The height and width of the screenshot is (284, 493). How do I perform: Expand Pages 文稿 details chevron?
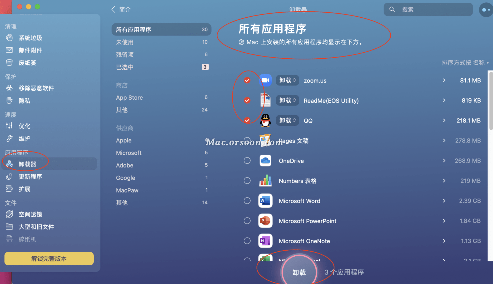click(x=444, y=140)
